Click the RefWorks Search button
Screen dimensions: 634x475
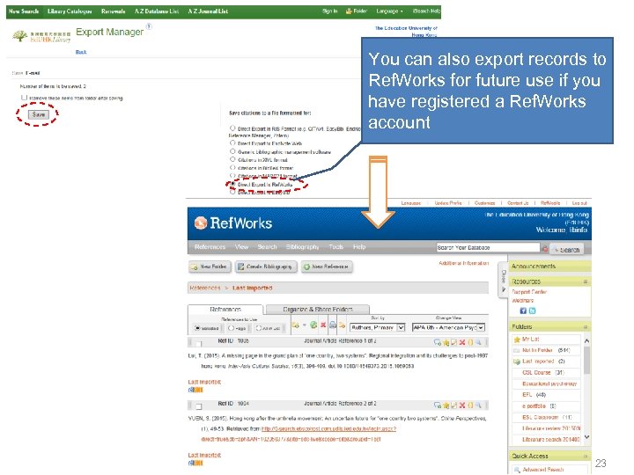click(567, 250)
